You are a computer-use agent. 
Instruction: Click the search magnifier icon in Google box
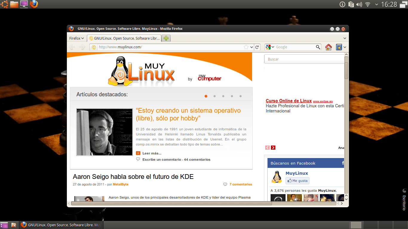318,47
